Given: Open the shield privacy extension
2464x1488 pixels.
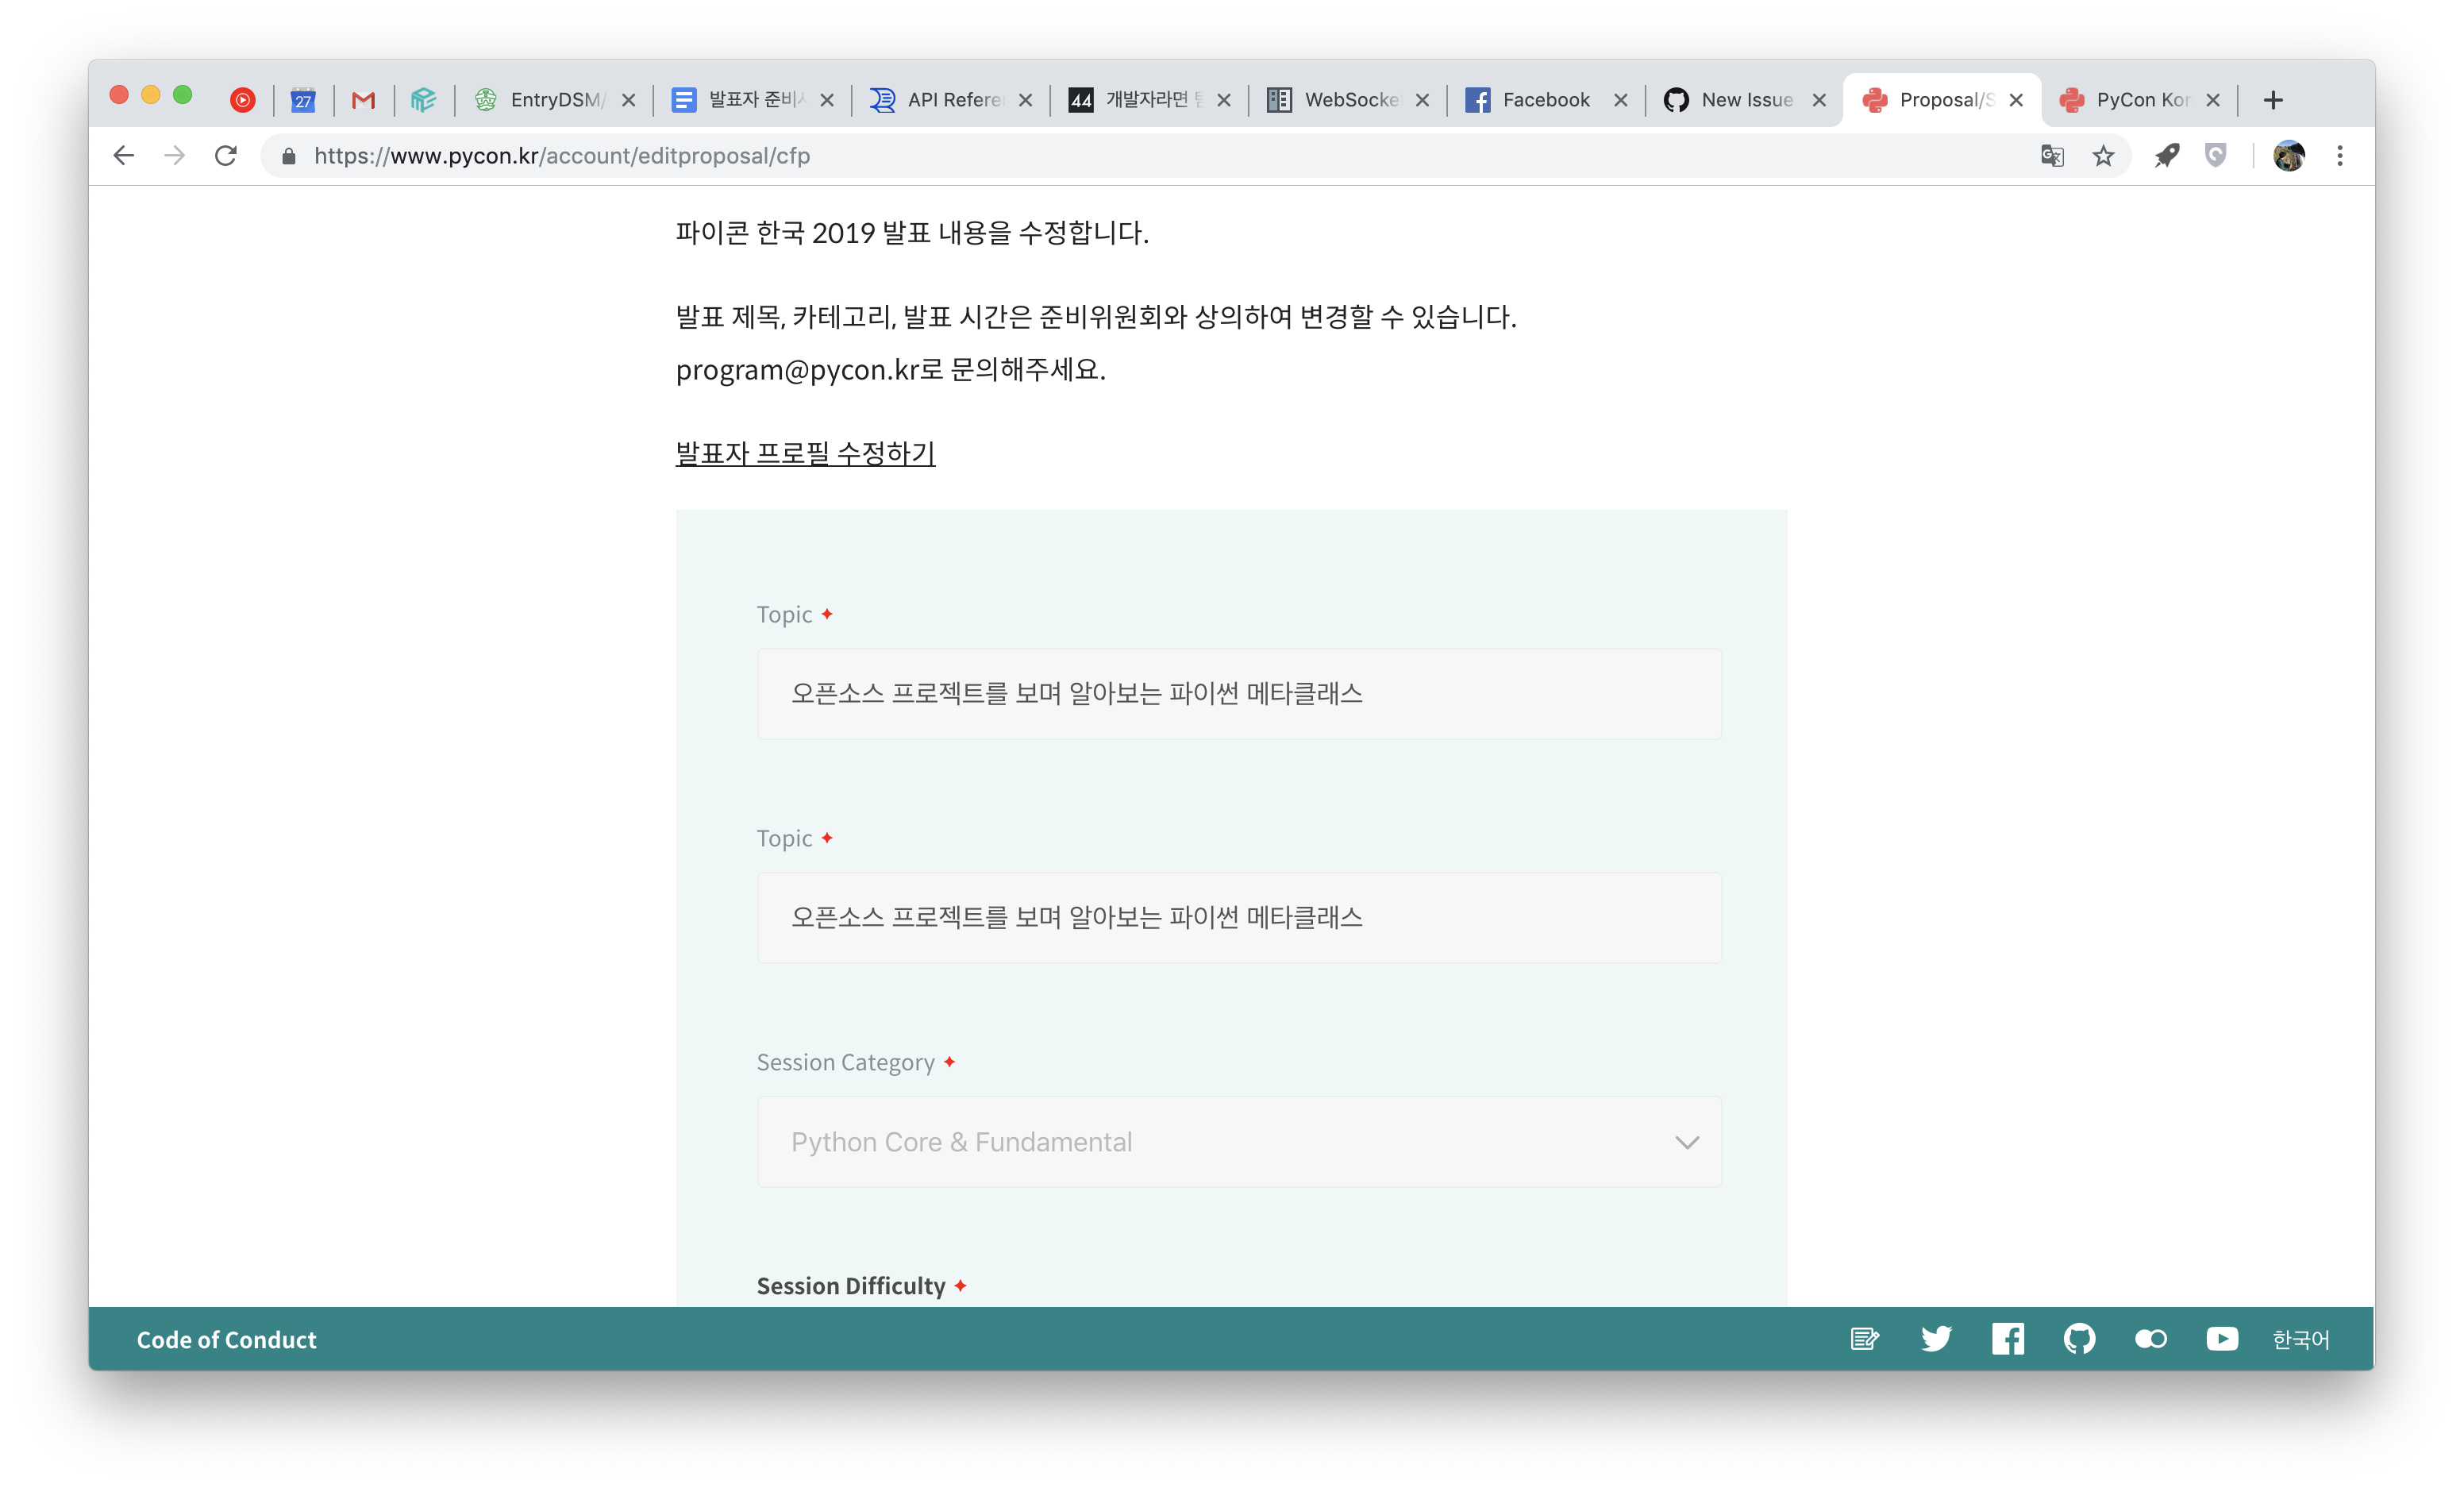Looking at the screenshot, I should click(2216, 156).
